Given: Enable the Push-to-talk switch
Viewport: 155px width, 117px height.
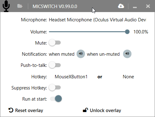Looking at the screenshot, I should [x=55, y=65].
